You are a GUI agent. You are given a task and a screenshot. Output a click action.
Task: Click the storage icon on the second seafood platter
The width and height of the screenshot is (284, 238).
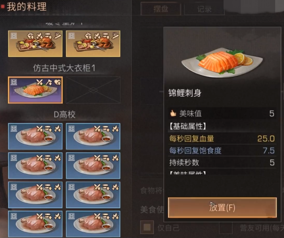tap(71, 36)
